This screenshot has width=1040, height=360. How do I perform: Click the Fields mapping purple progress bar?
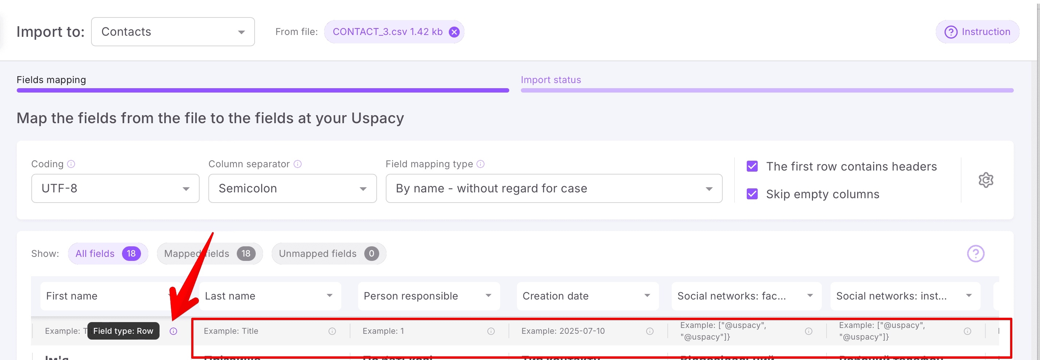coord(262,90)
